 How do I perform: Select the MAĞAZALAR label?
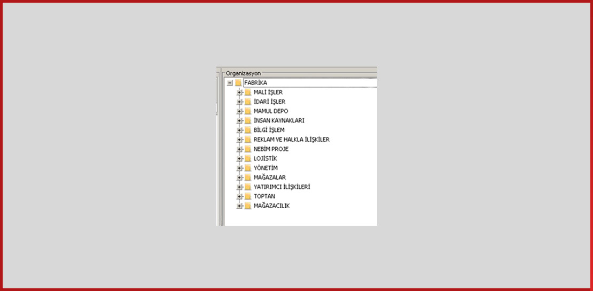pyautogui.click(x=270, y=178)
